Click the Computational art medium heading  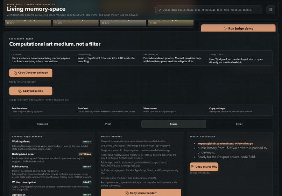(55, 44)
